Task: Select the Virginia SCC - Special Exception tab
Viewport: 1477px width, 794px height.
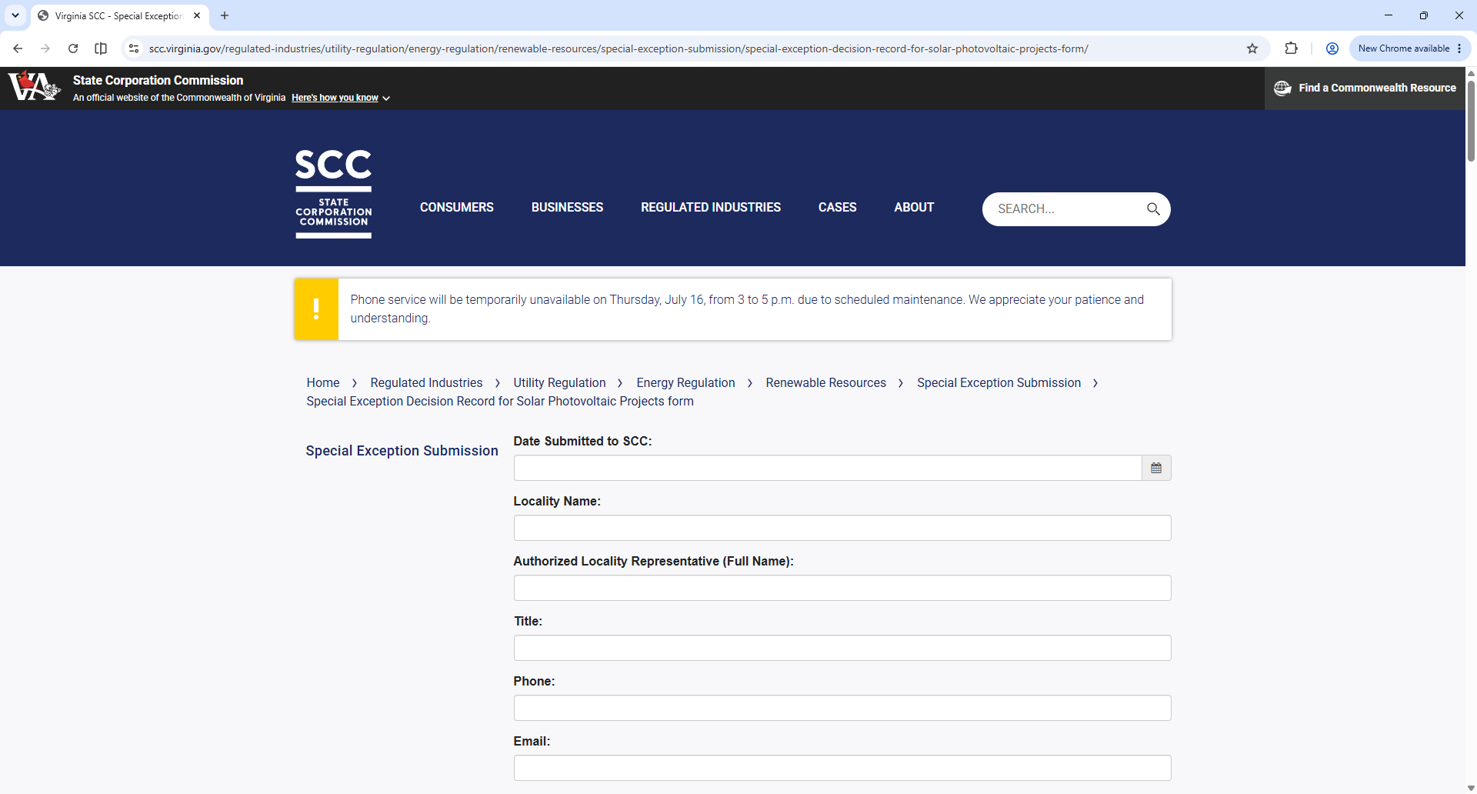Action: (119, 15)
